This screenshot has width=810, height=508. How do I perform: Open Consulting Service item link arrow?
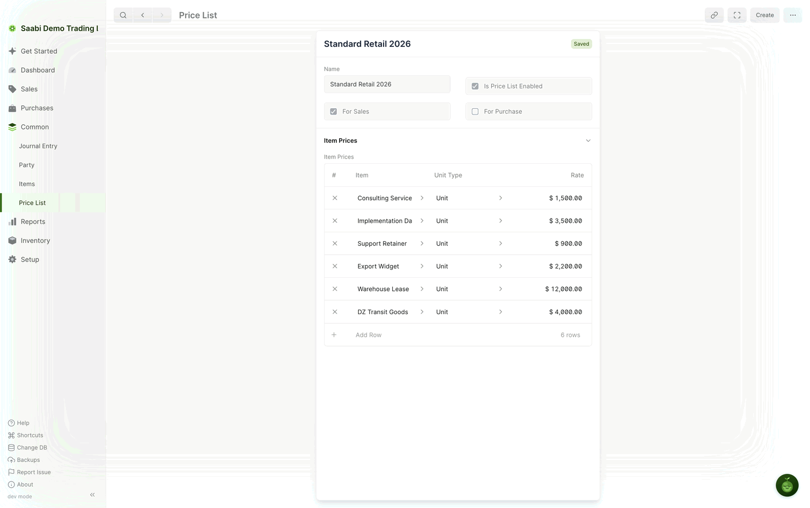pos(422,198)
